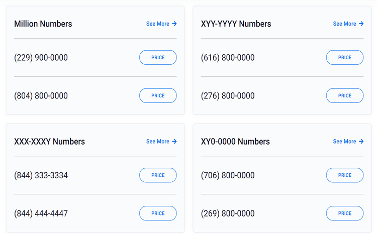View more XXX-XXXY Numbers via See More

pos(158,142)
